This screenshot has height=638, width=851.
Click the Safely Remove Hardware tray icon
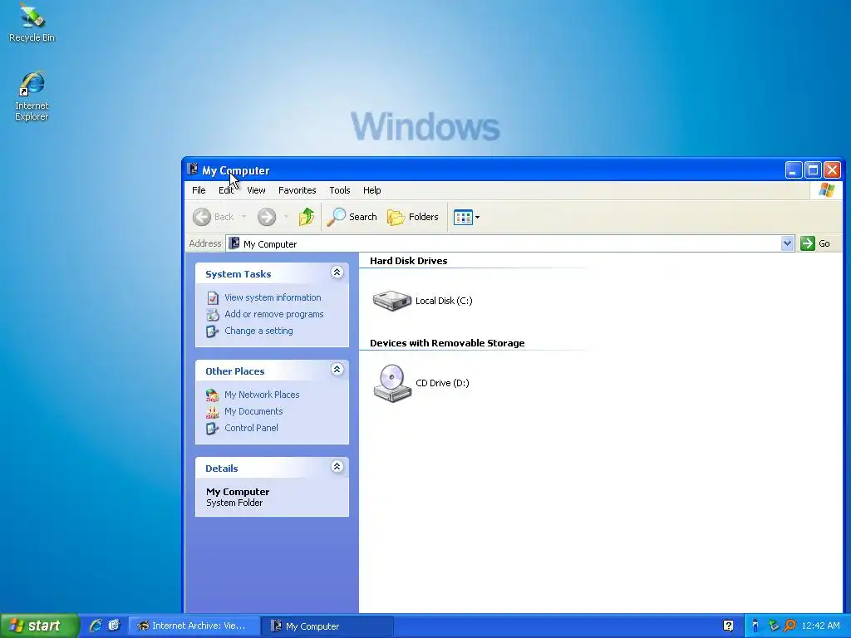[773, 626]
